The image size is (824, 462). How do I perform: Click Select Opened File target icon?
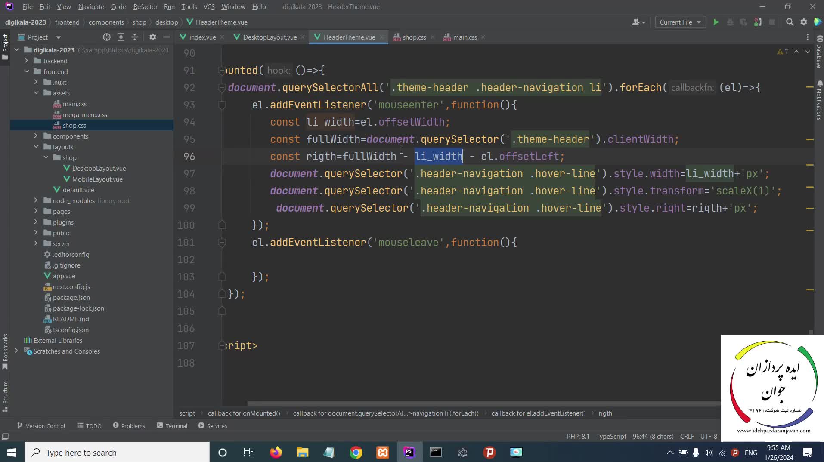point(107,37)
